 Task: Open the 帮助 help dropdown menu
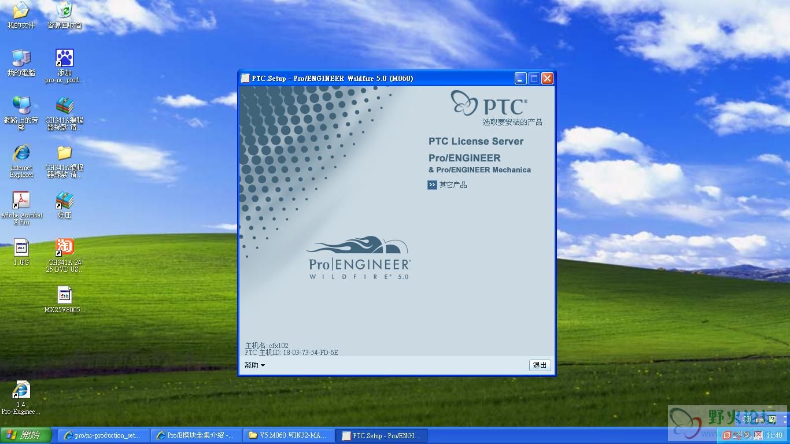(x=254, y=365)
